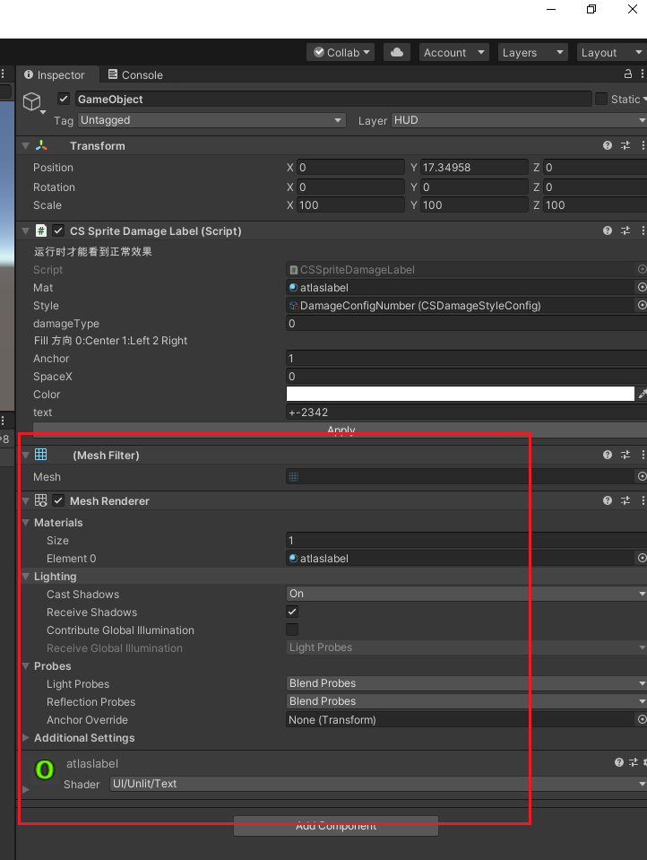This screenshot has width=647, height=860.
Task: Click the Add Component button
Action: coord(336,826)
